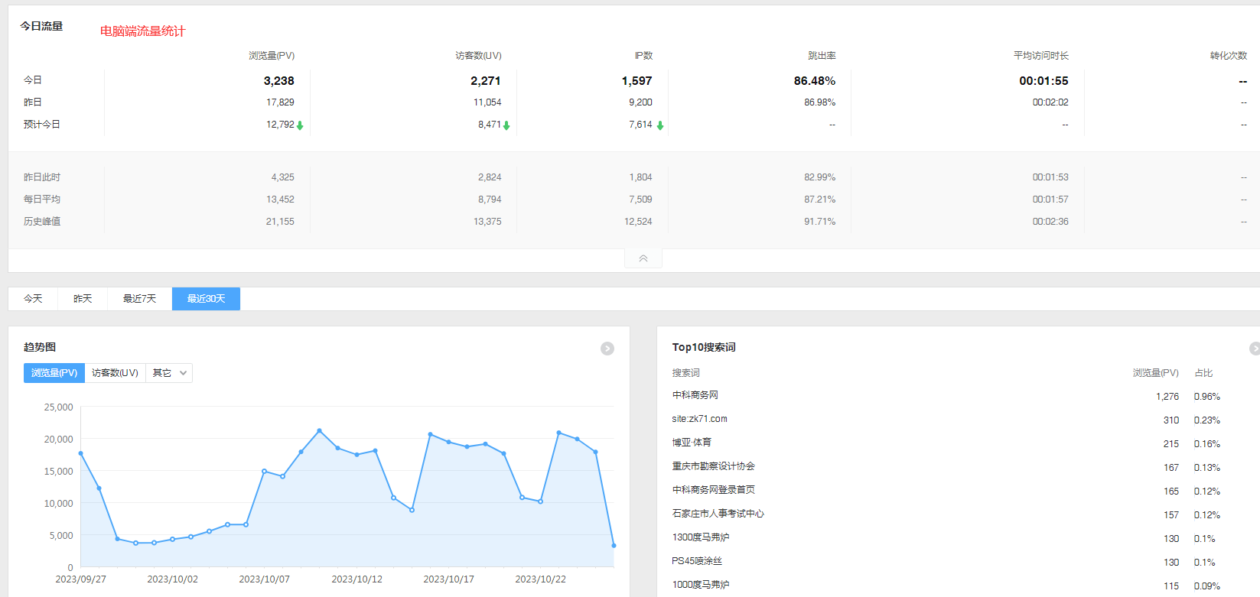Click the 重庆市勘察设计协会 search term

[x=713, y=466]
